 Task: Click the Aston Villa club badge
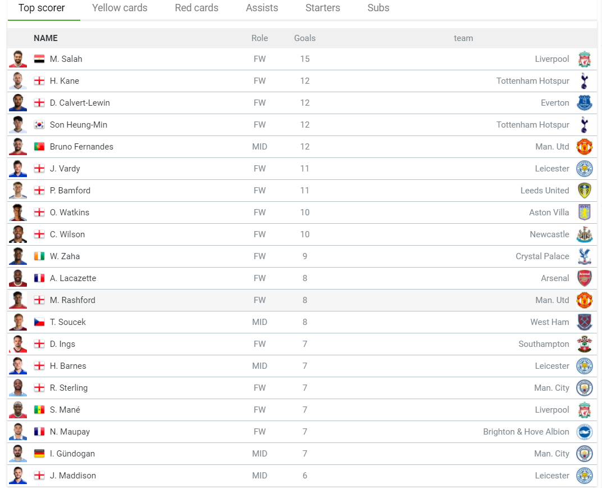(x=585, y=213)
